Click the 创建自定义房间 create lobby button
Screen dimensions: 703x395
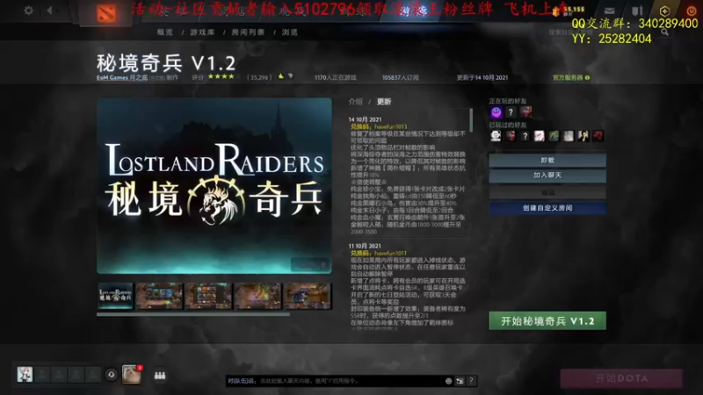pos(547,208)
